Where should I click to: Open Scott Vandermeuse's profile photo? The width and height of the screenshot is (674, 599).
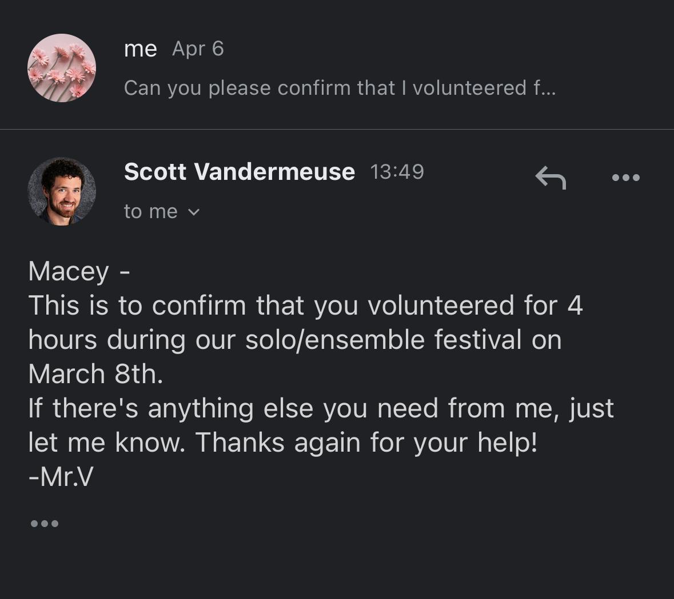point(62,191)
